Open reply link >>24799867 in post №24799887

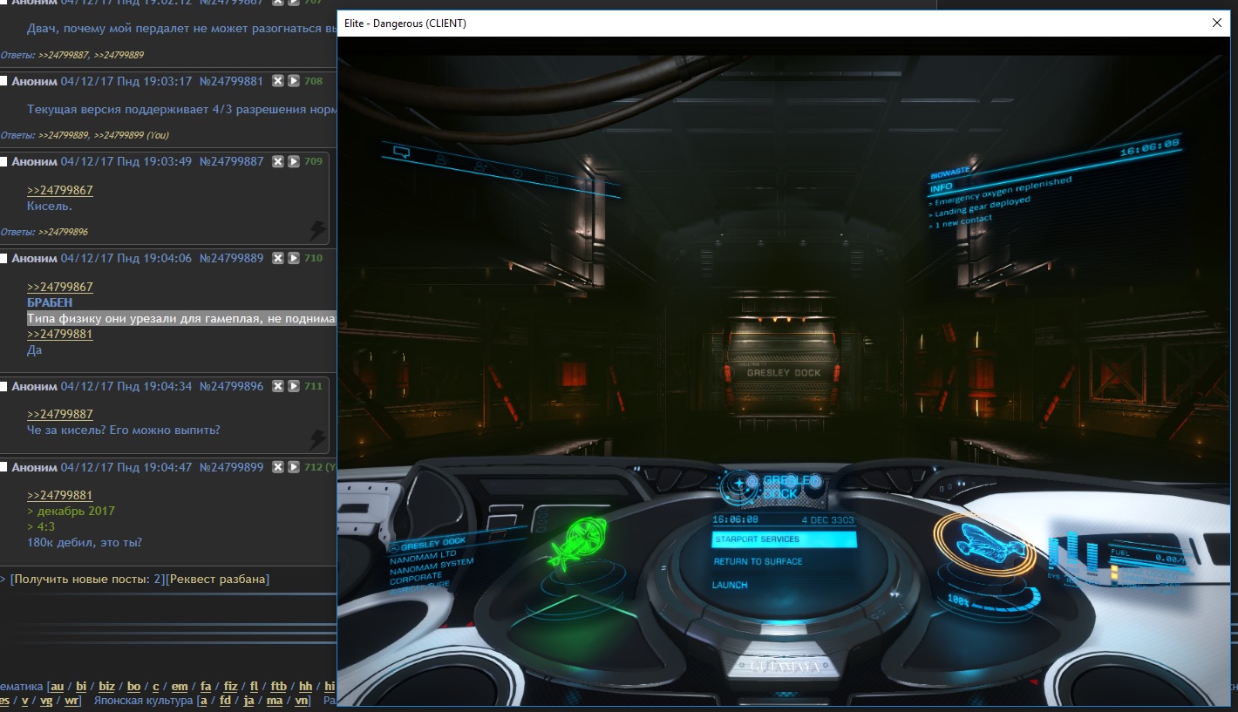click(x=60, y=190)
